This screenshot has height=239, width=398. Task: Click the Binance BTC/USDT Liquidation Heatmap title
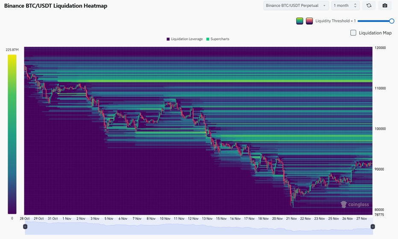click(x=56, y=6)
